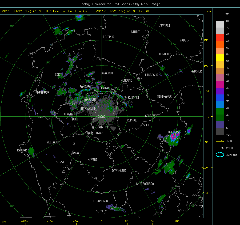Click the KOPPAL city label
This screenshot has width=240, height=225.
tap(132, 120)
